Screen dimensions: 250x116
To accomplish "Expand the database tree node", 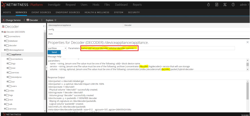I will 5,41.
